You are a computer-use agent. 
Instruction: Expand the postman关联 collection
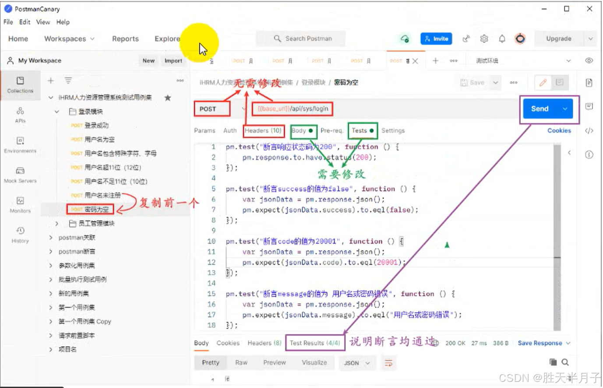coord(51,237)
